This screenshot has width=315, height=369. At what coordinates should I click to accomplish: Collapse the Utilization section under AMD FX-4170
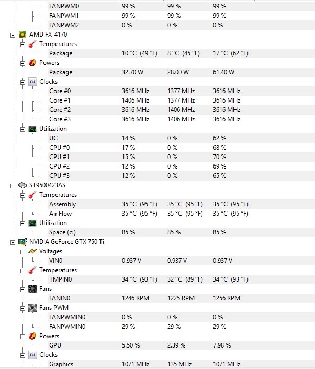point(23,129)
